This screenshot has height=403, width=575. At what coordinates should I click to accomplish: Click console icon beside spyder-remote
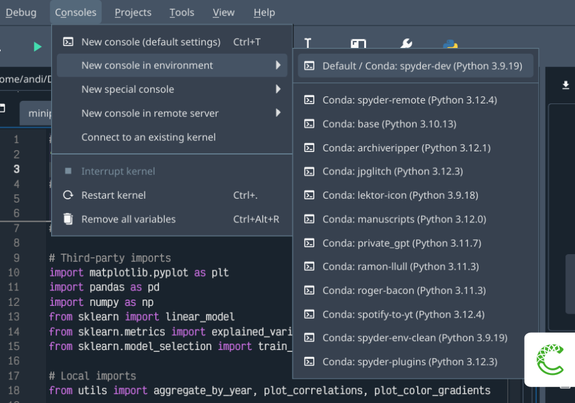(x=309, y=100)
